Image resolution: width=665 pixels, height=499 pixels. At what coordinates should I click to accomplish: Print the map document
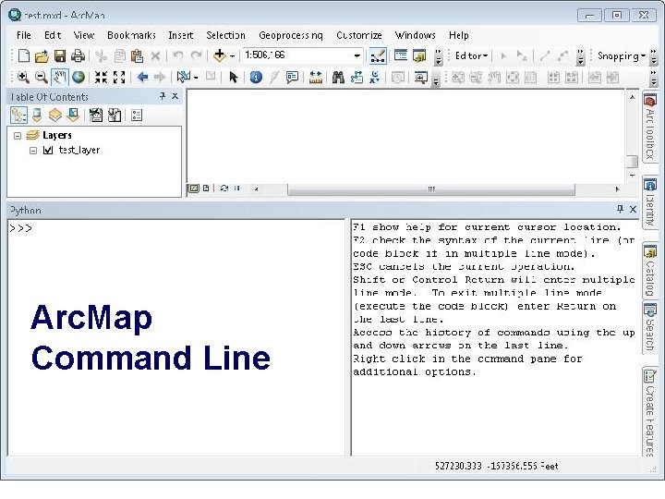[x=78, y=56]
